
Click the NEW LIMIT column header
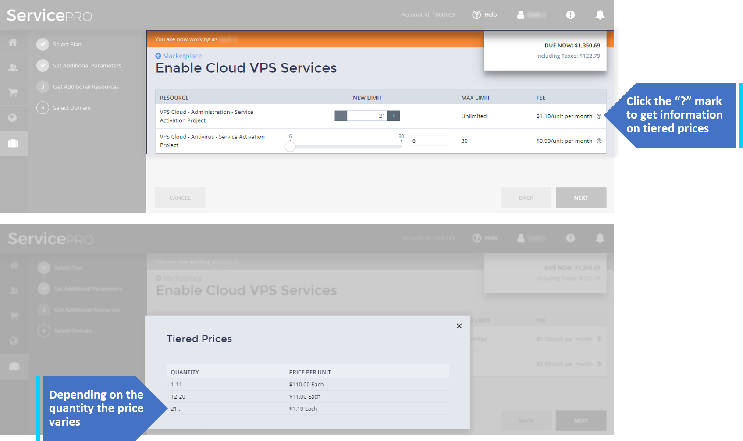[367, 98]
